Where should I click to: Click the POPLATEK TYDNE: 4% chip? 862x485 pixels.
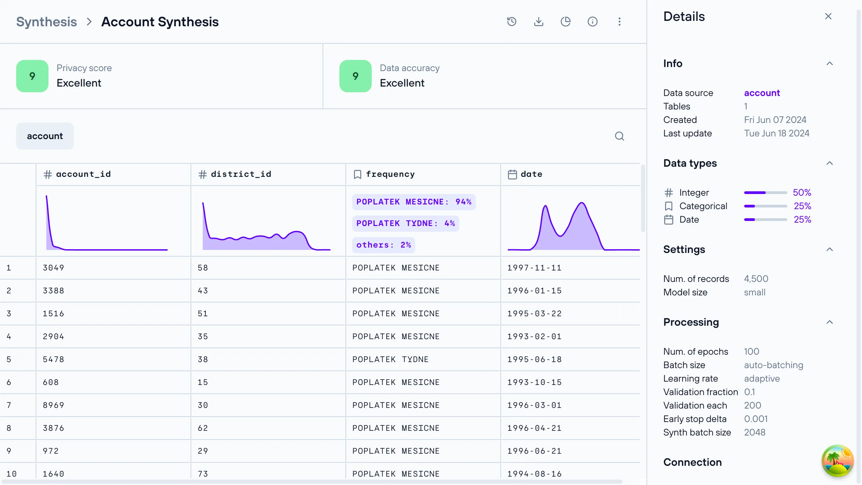406,224
